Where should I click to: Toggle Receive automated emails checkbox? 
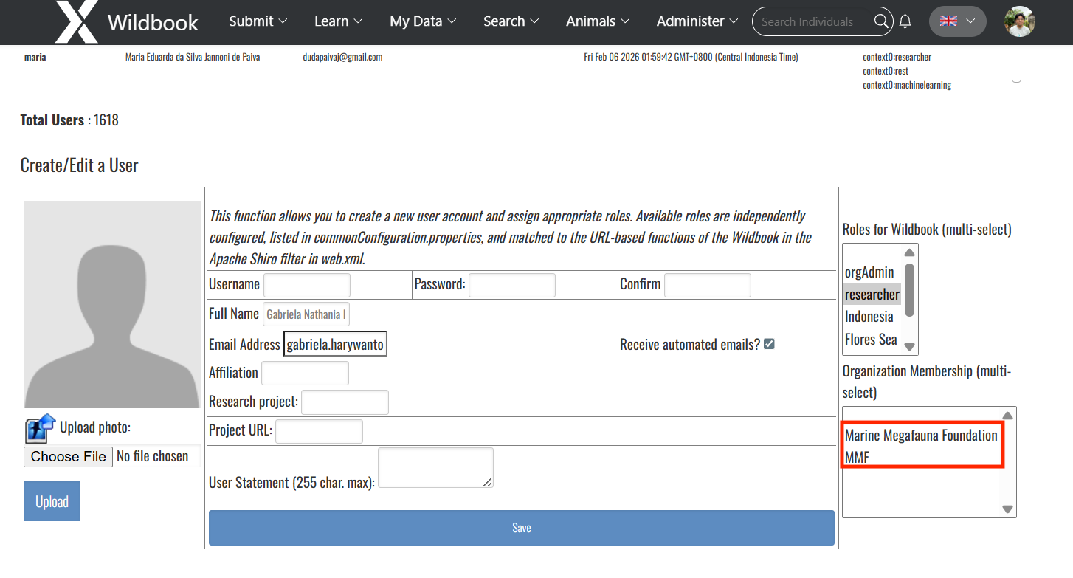(769, 344)
